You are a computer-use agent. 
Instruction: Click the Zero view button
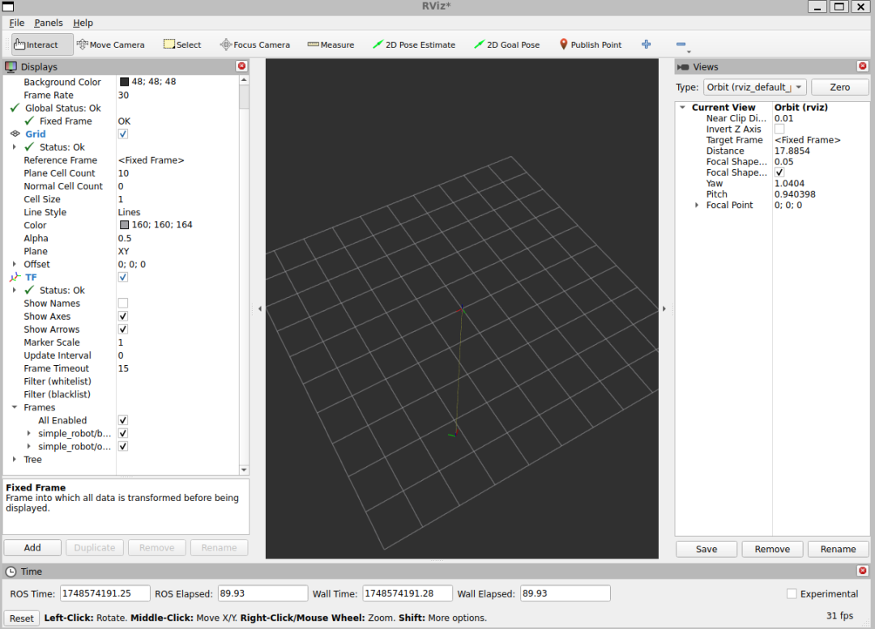[840, 87]
